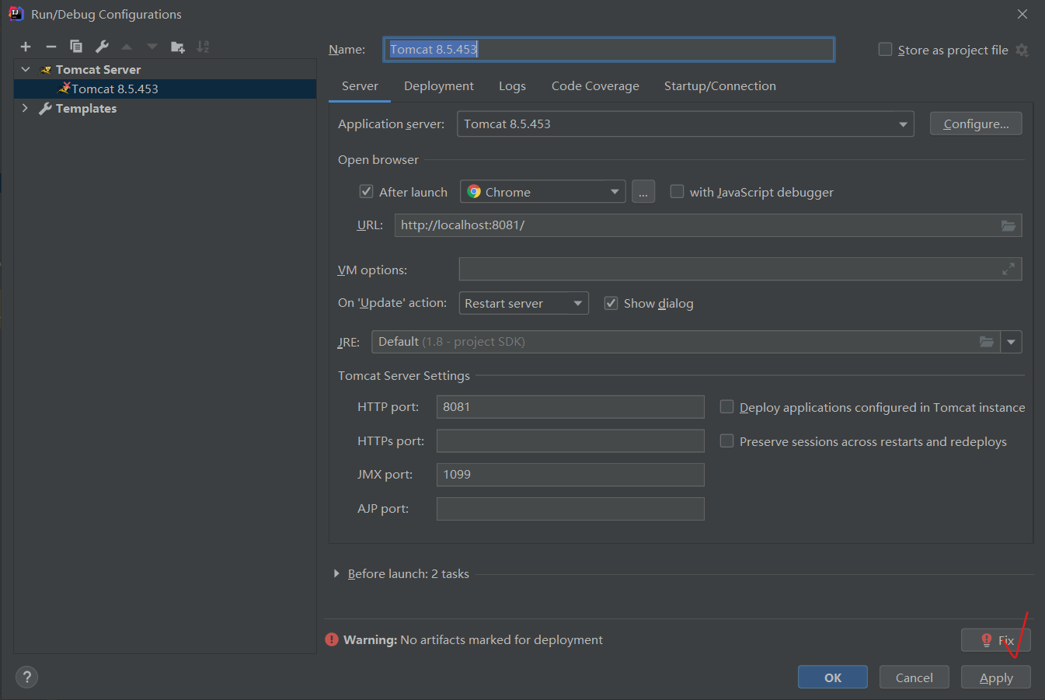Click the Name input field
The image size is (1045, 700).
pyautogui.click(x=609, y=50)
